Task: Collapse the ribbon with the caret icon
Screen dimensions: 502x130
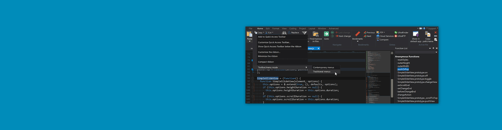Action: point(418,28)
